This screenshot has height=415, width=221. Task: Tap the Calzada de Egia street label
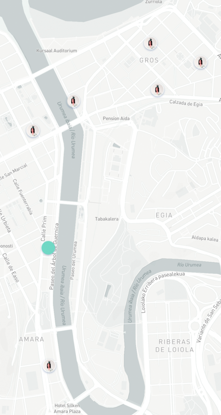tap(186, 103)
